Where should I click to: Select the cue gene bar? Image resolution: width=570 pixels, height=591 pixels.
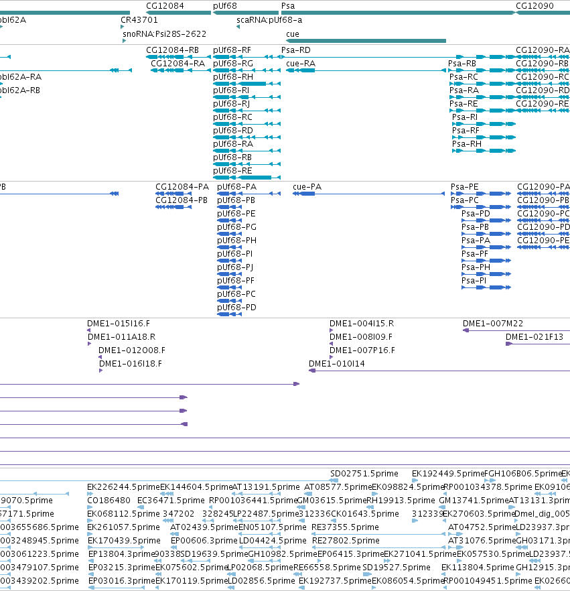click(366, 41)
